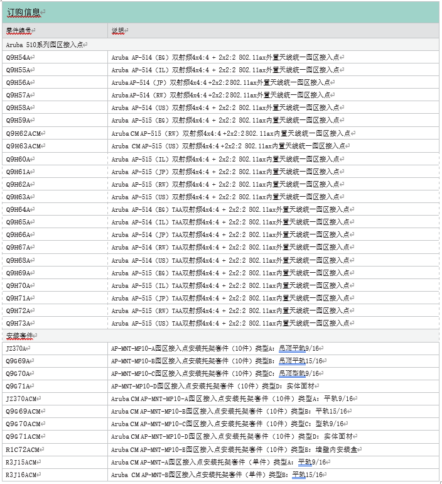Viewport: 442px width, 484px height.
Task: Click the Aruba CM AP-MNT-MP10-E 墙壁内安装盒 description
Action: pos(234,449)
